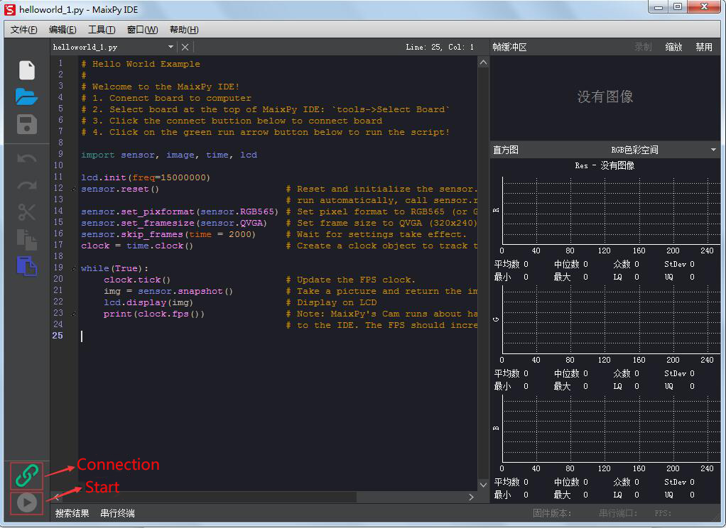The height and width of the screenshot is (528, 726).
Task: Collapse the fold marker on line 12
Action: [x=74, y=189]
